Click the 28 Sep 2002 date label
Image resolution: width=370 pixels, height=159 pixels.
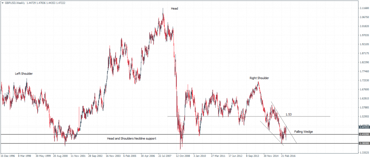pos(95,156)
